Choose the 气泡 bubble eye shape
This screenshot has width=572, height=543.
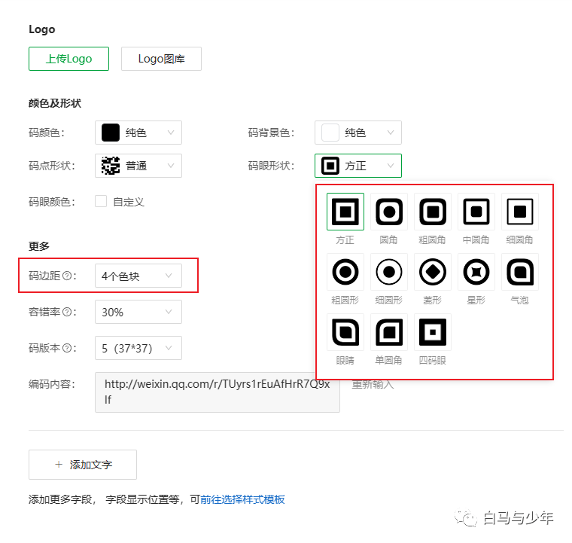point(520,272)
